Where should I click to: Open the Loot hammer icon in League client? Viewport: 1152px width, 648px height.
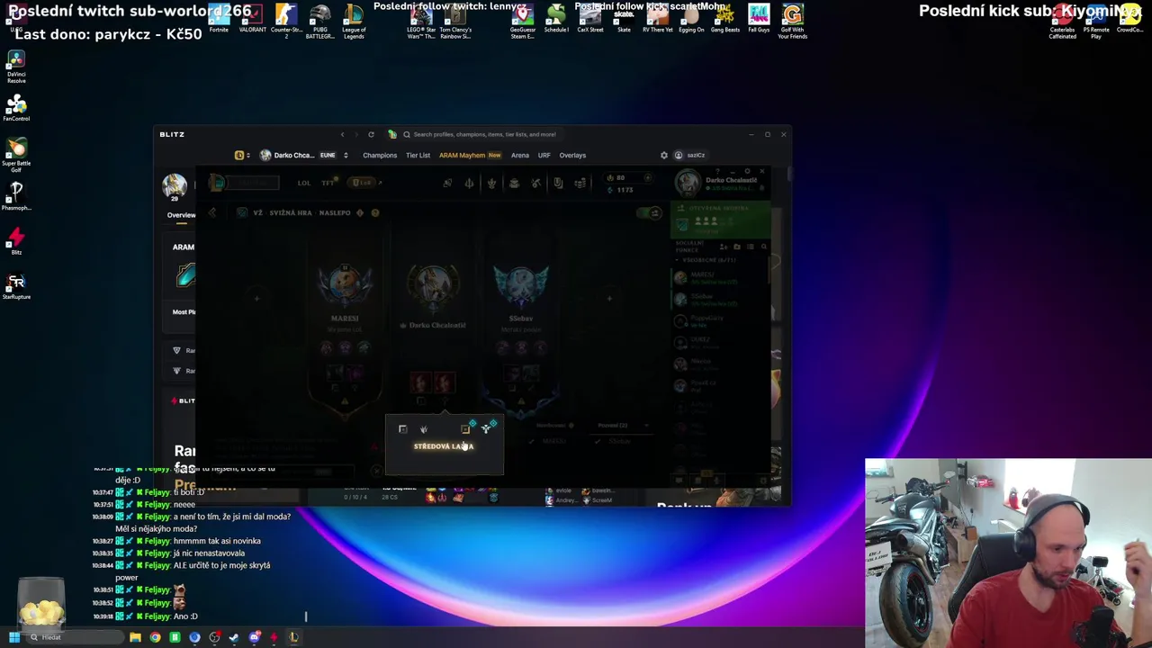[535, 183]
